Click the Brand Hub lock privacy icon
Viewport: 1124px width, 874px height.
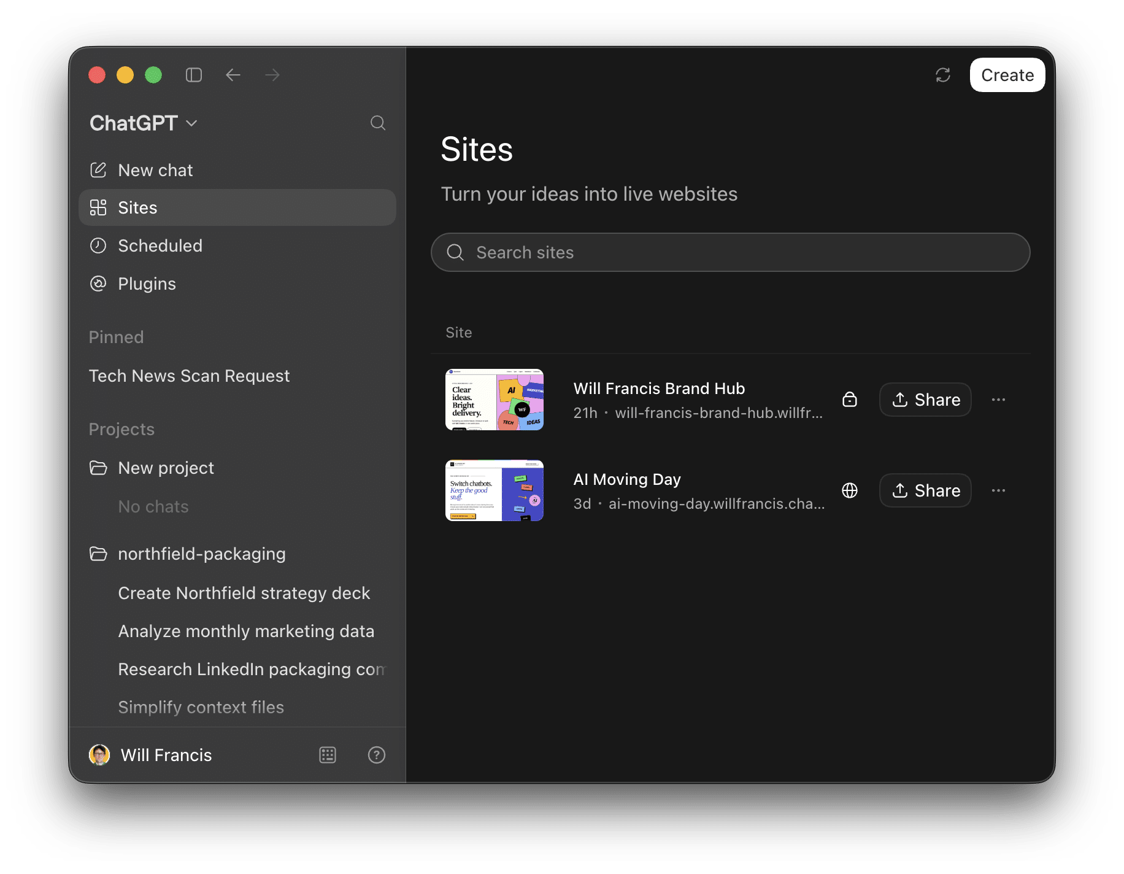(x=850, y=400)
